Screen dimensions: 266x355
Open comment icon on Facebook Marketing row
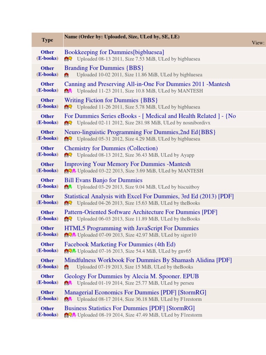coord(70,251)
